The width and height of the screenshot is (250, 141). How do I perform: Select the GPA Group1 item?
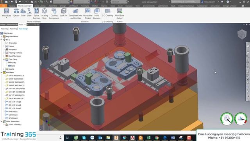[13, 118]
